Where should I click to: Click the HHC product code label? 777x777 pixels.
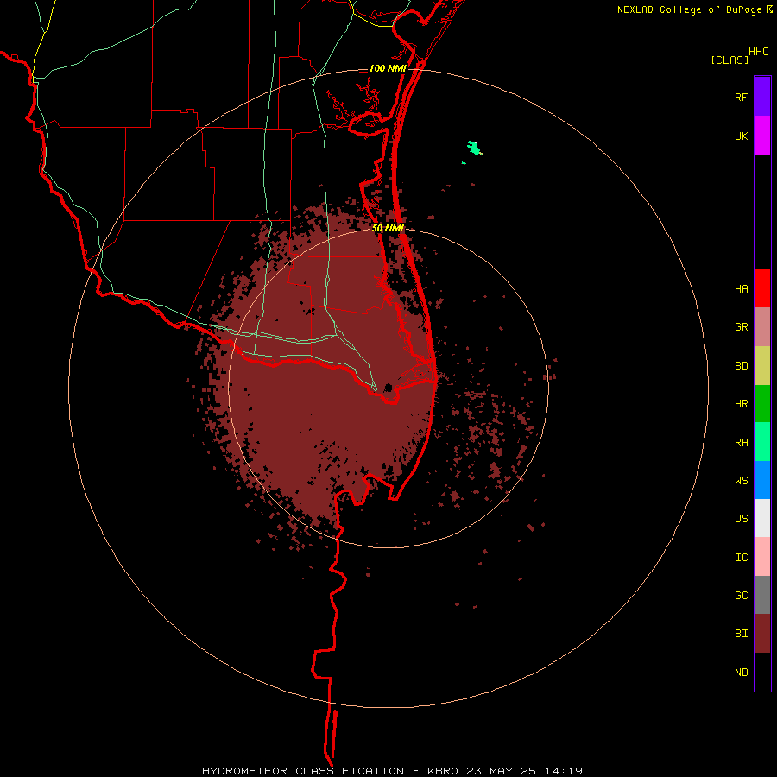click(x=759, y=52)
